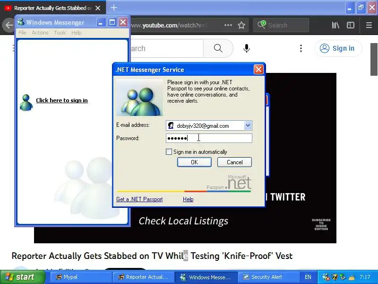Viewport: 378px width, 284px height.
Task: Cancel the .NET Messenger sign-in dialog
Action: point(234,162)
